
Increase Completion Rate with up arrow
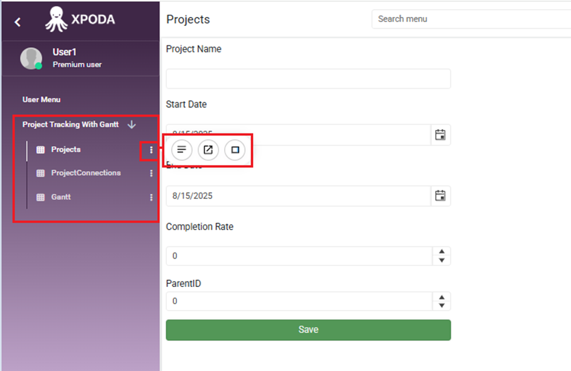[x=442, y=251]
